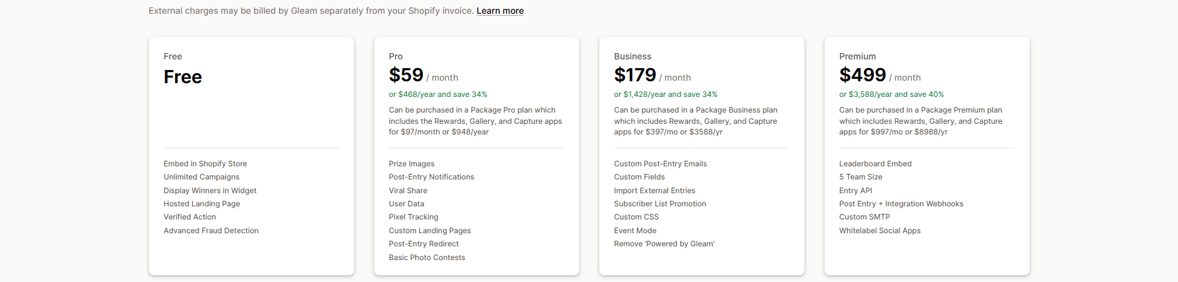The width and height of the screenshot is (1178, 282).
Task: Click the Embed in Shopify Store feature
Action: pyautogui.click(x=205, y=164)
